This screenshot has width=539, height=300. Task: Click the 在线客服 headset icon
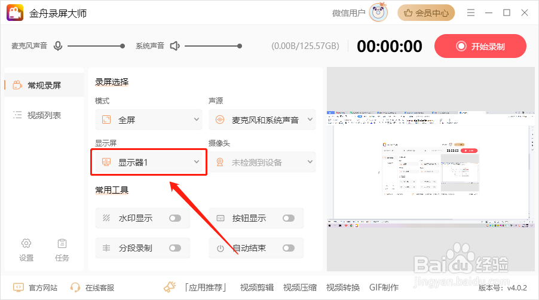point(75,287)
